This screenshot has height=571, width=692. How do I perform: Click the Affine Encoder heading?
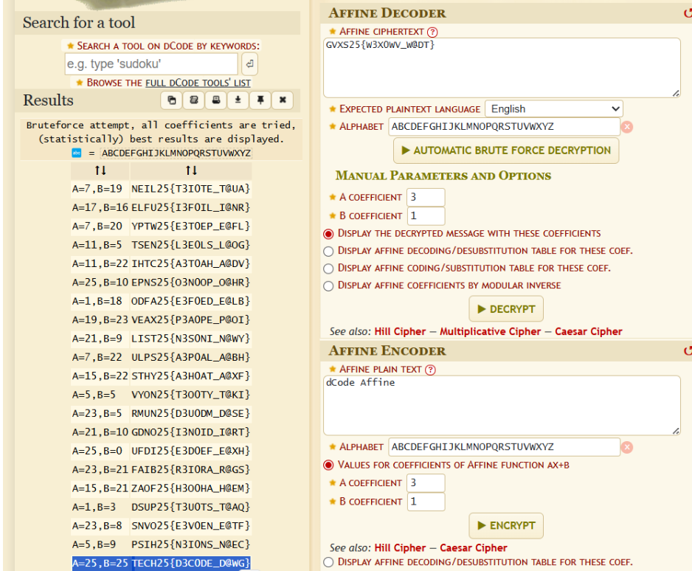pyautogui.click(x=387, y=351)
